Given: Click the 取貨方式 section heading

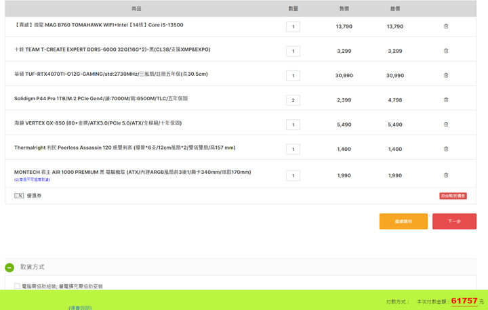Looking at the screenshot, I should 33,267.
